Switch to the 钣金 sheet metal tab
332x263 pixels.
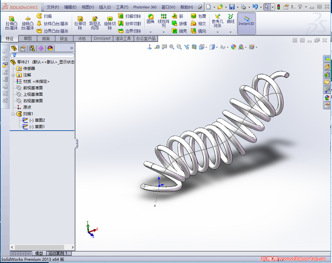pyautogui.click(x=64, y=38)
